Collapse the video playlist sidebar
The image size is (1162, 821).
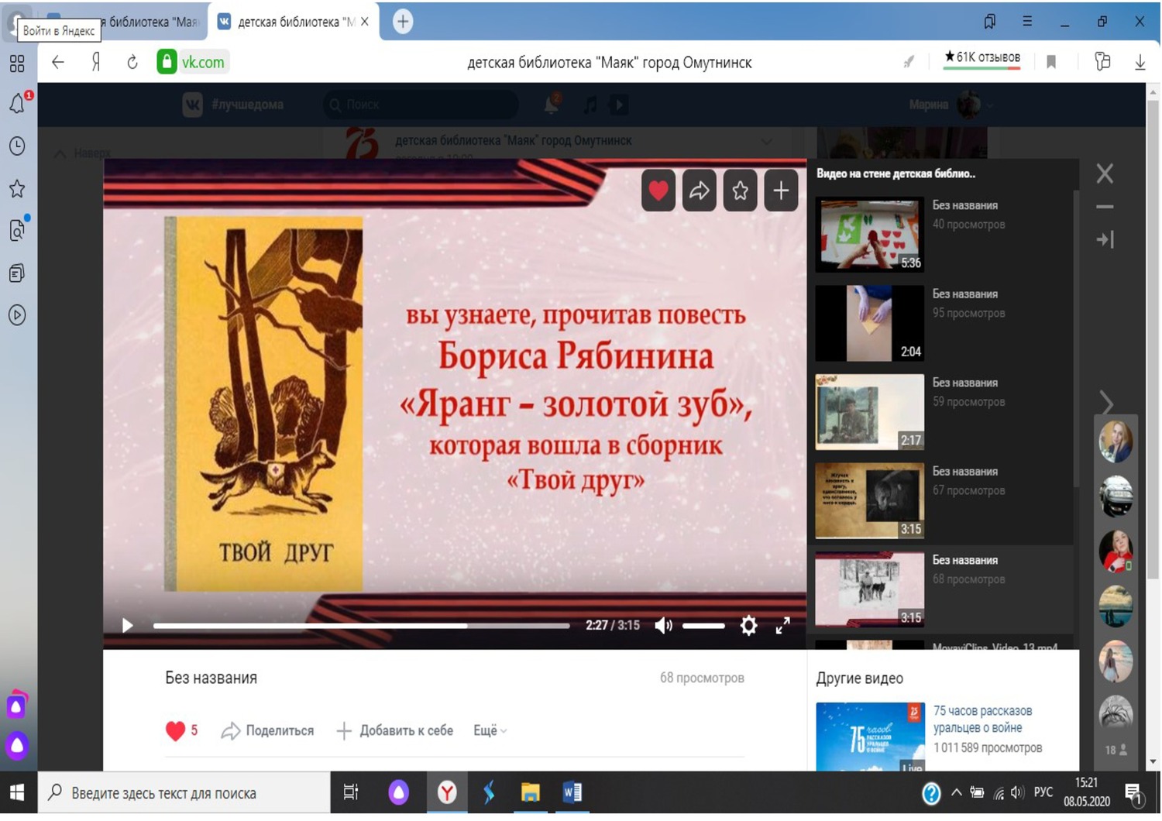1105,240
